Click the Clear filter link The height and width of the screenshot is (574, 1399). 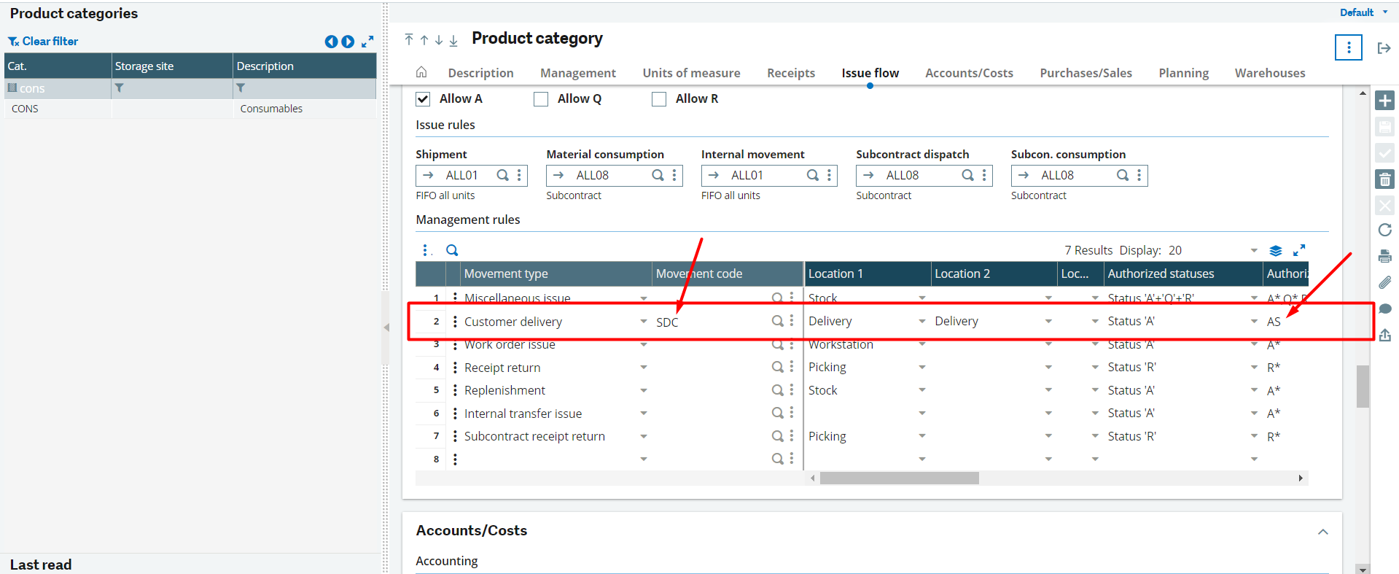(43, 42)
